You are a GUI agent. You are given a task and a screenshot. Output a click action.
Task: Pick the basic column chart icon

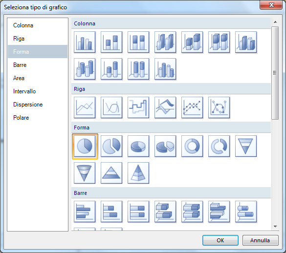pos(85,42)
